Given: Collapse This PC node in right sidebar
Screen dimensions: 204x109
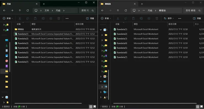Looking at the screenshot, I should [101, 81].
